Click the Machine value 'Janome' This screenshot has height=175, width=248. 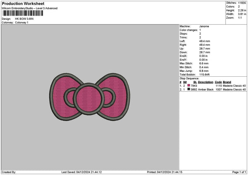click(x=204, y=26)
